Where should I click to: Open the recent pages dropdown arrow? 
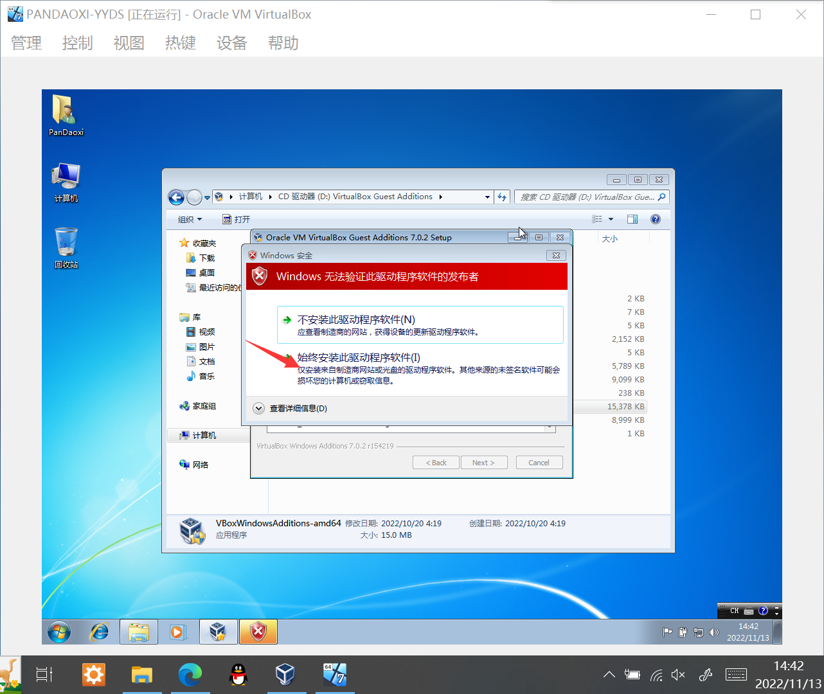(x=207, y=197)
